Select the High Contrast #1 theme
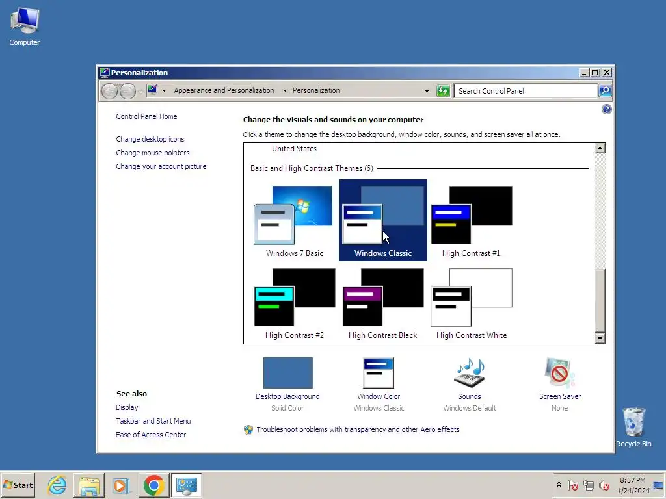 pos(471,221)
